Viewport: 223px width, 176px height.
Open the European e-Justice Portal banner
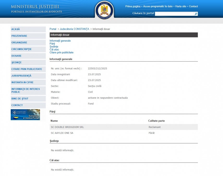(x=25, y=115)
